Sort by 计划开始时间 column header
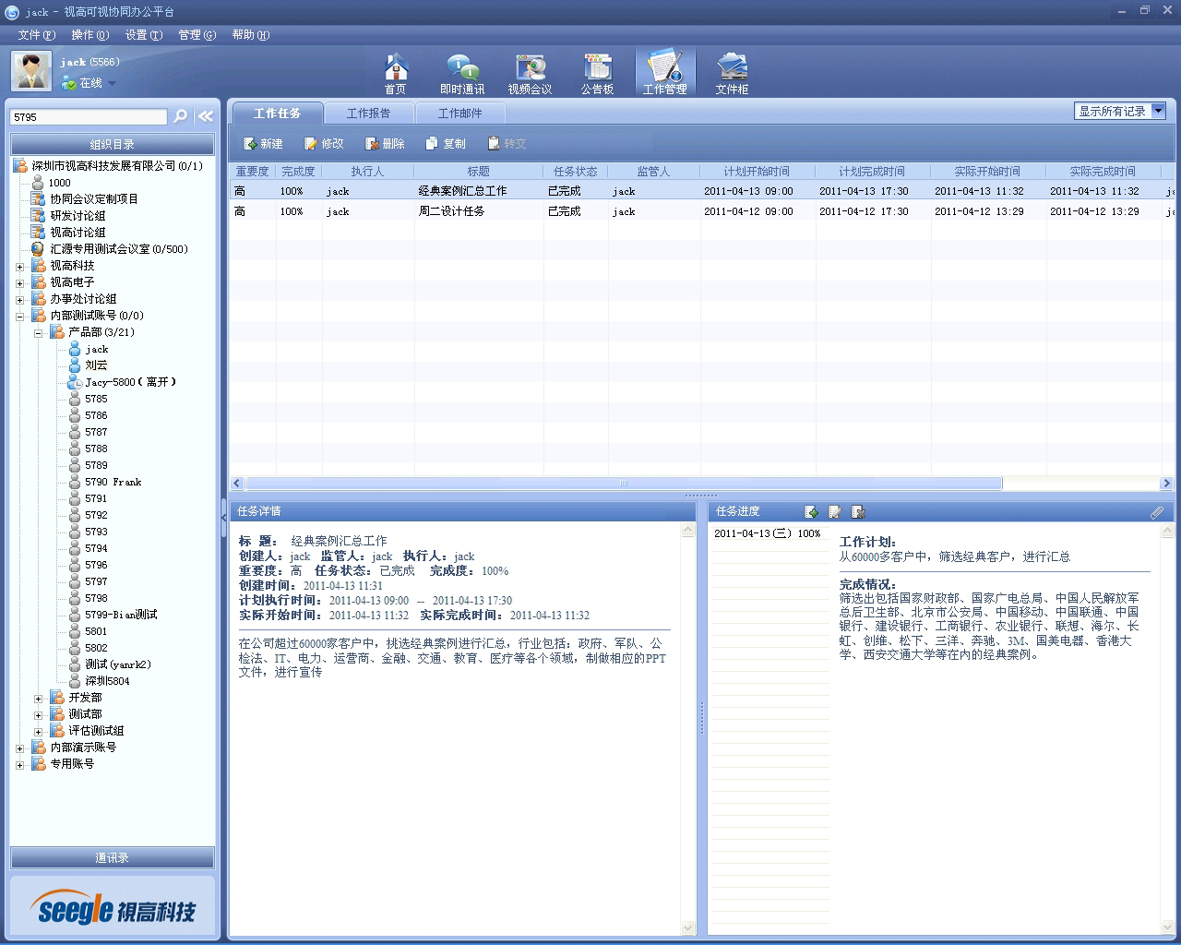The height and width of the screenshot is (945, 1181). point(757,172)
